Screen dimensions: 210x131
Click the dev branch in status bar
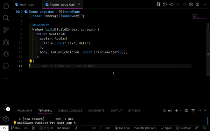pos(15,128)
